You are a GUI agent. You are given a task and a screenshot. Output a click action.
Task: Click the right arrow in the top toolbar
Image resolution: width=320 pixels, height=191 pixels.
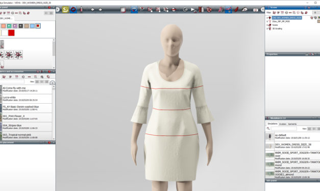click(100, 10)
